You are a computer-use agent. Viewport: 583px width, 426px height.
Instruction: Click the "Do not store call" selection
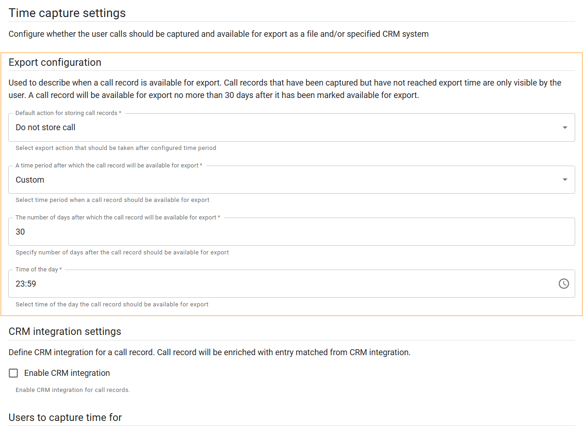click(46, 127)
